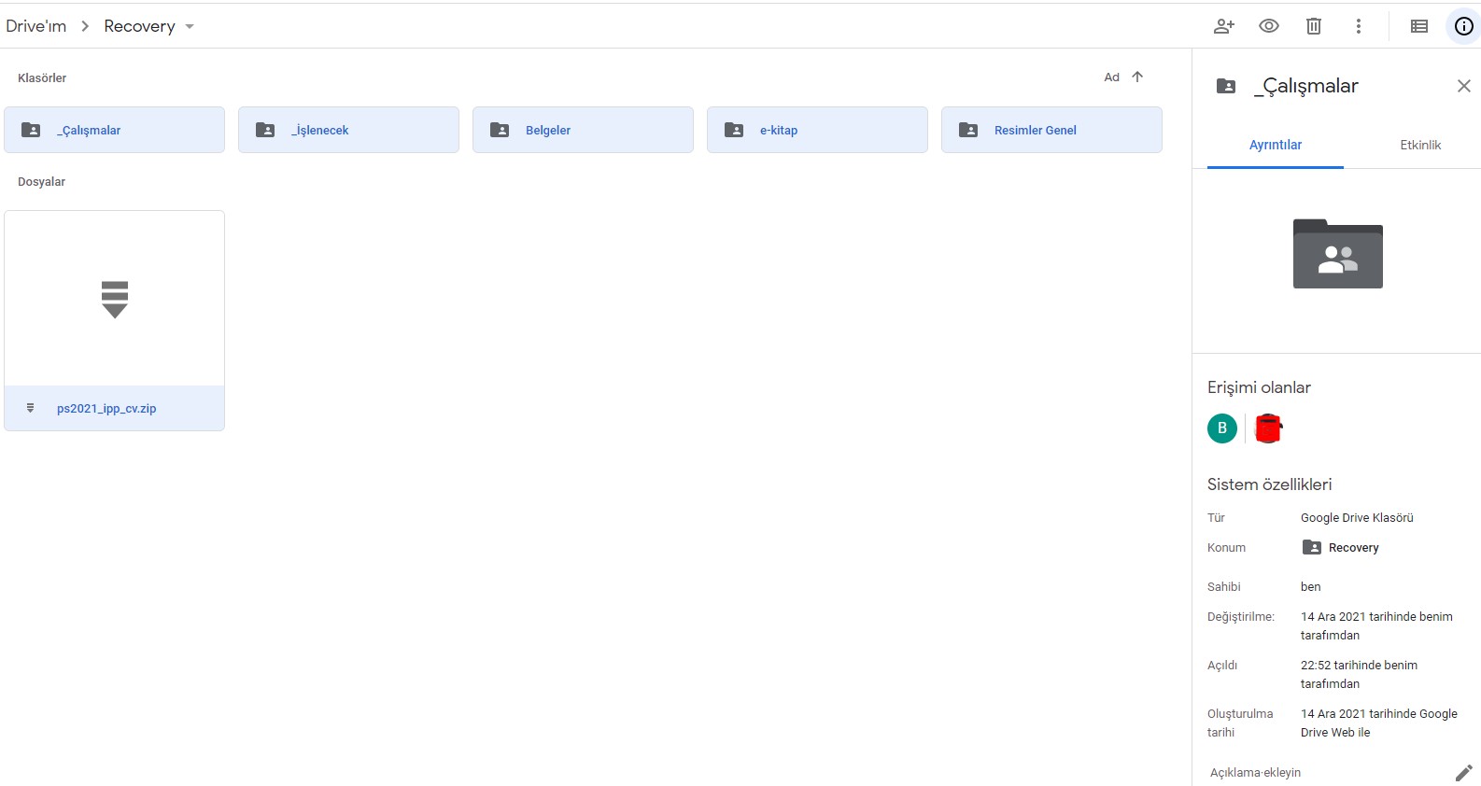Select the Ayrıntılar tab
The height and width of the screenshot is (786, 1481).
tap(1275, 145)
